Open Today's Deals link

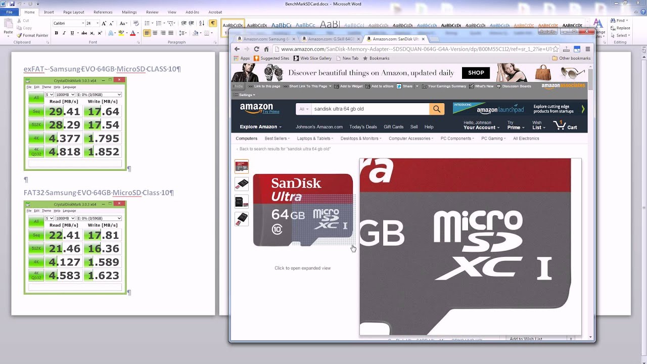pyautogui.click(x=363, y=127)
